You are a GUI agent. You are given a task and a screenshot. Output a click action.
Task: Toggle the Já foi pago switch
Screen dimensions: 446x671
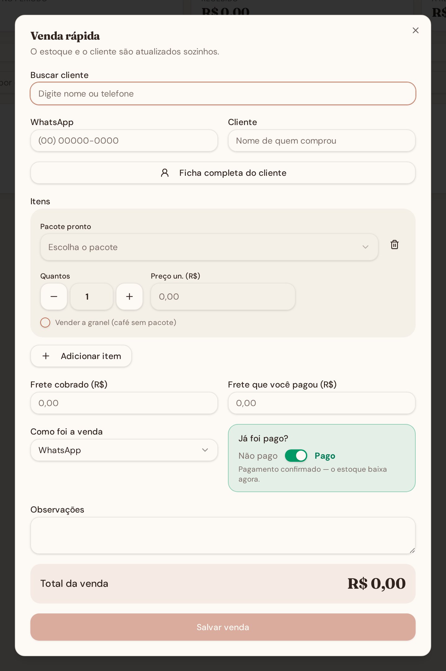tap(296, 456)
